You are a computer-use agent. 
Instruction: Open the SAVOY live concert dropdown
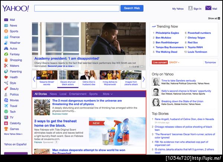pos(174,62)
